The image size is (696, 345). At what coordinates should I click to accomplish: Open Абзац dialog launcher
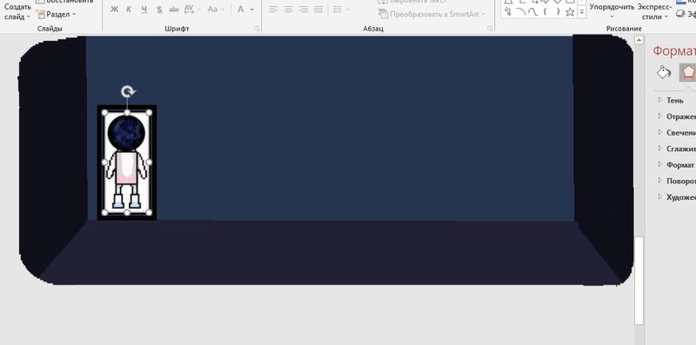[x=490, y=29]
